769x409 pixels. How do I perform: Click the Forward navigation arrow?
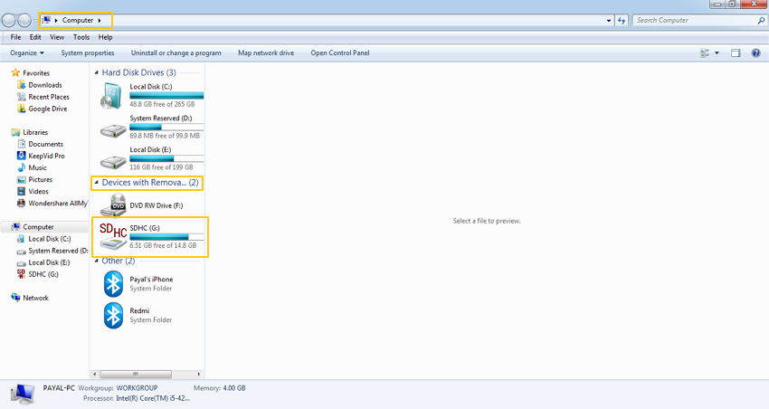pos(24,20)
